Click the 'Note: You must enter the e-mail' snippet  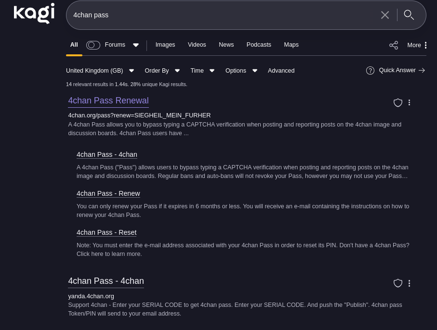[243, 250]
